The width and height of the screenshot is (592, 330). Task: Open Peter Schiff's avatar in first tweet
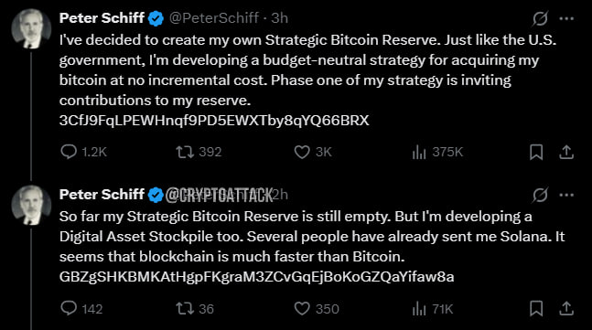coord(31,28)
